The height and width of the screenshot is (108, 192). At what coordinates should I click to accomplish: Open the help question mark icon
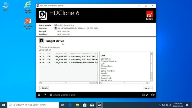[x=45, y=95]
